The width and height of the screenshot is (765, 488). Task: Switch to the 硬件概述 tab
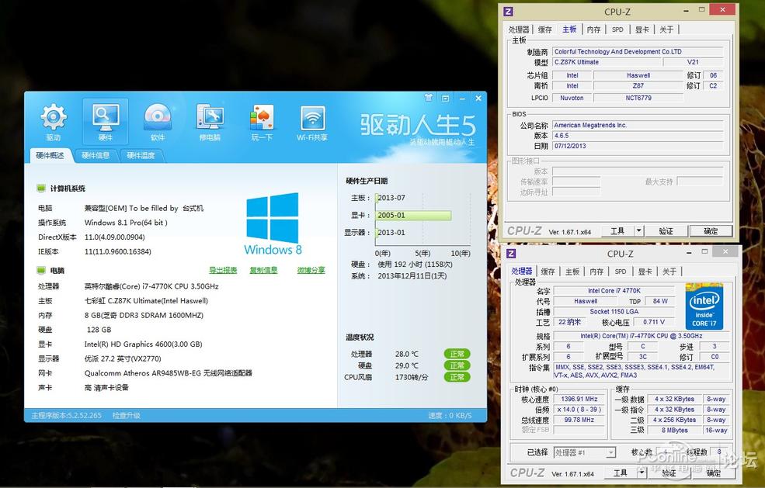(50, 155)
